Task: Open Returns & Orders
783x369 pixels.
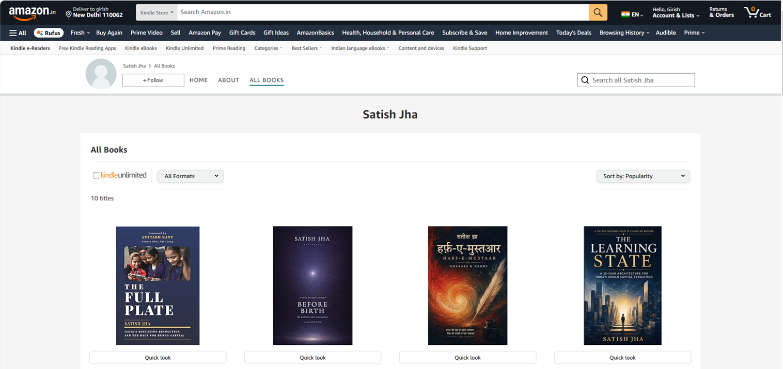Action: (721, 12)
